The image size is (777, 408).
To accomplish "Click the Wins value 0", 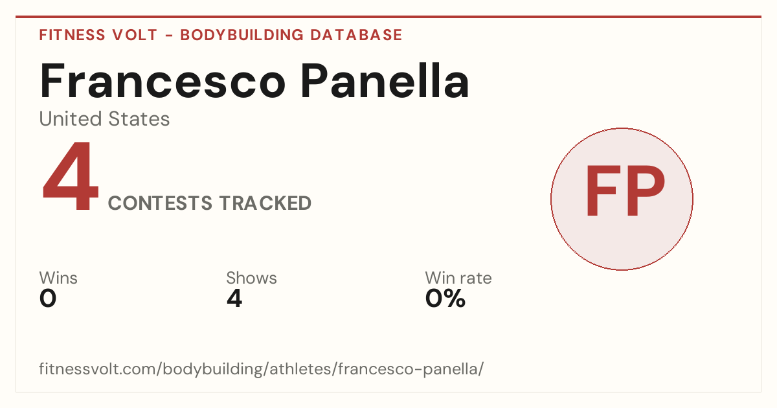I will (48, 299).
